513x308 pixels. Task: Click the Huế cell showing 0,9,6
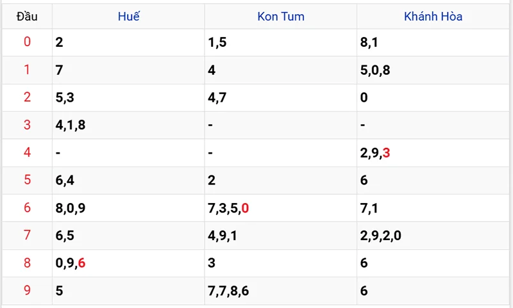tap(71, 263)
